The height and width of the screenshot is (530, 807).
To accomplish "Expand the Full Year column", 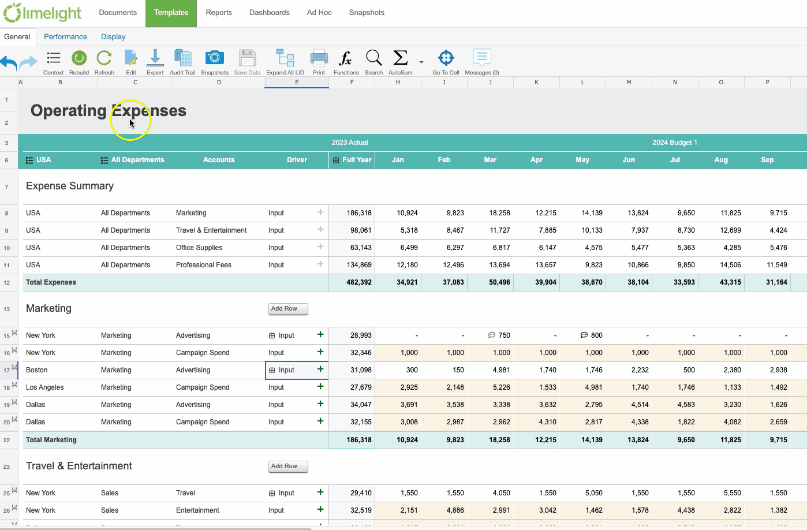I will point(336,161).
